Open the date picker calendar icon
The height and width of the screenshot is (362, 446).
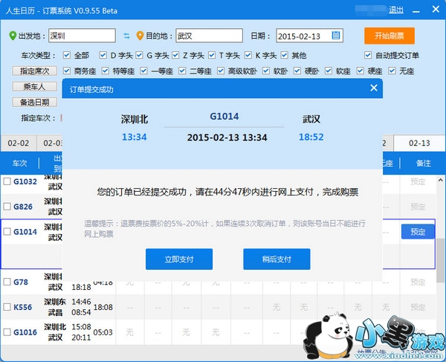(336, 35)
